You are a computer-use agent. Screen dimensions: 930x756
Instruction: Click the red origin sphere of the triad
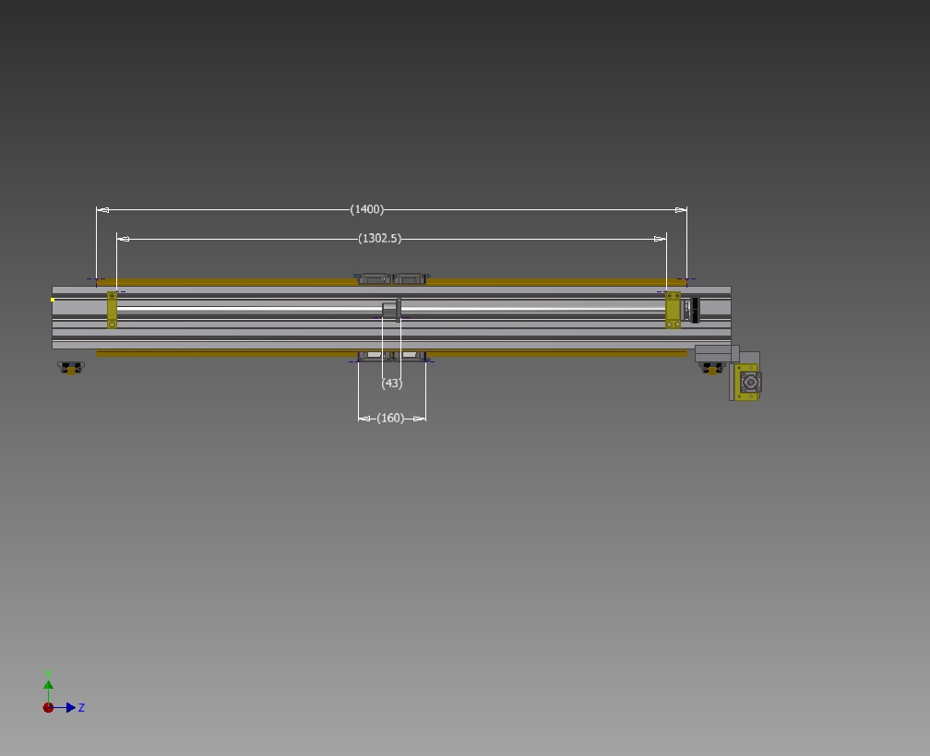(48, 708)
